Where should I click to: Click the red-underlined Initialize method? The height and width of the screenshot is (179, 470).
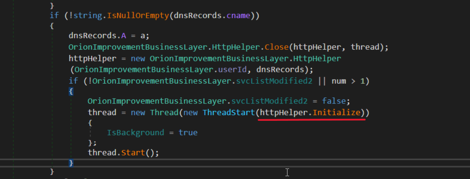click(336, 112)
